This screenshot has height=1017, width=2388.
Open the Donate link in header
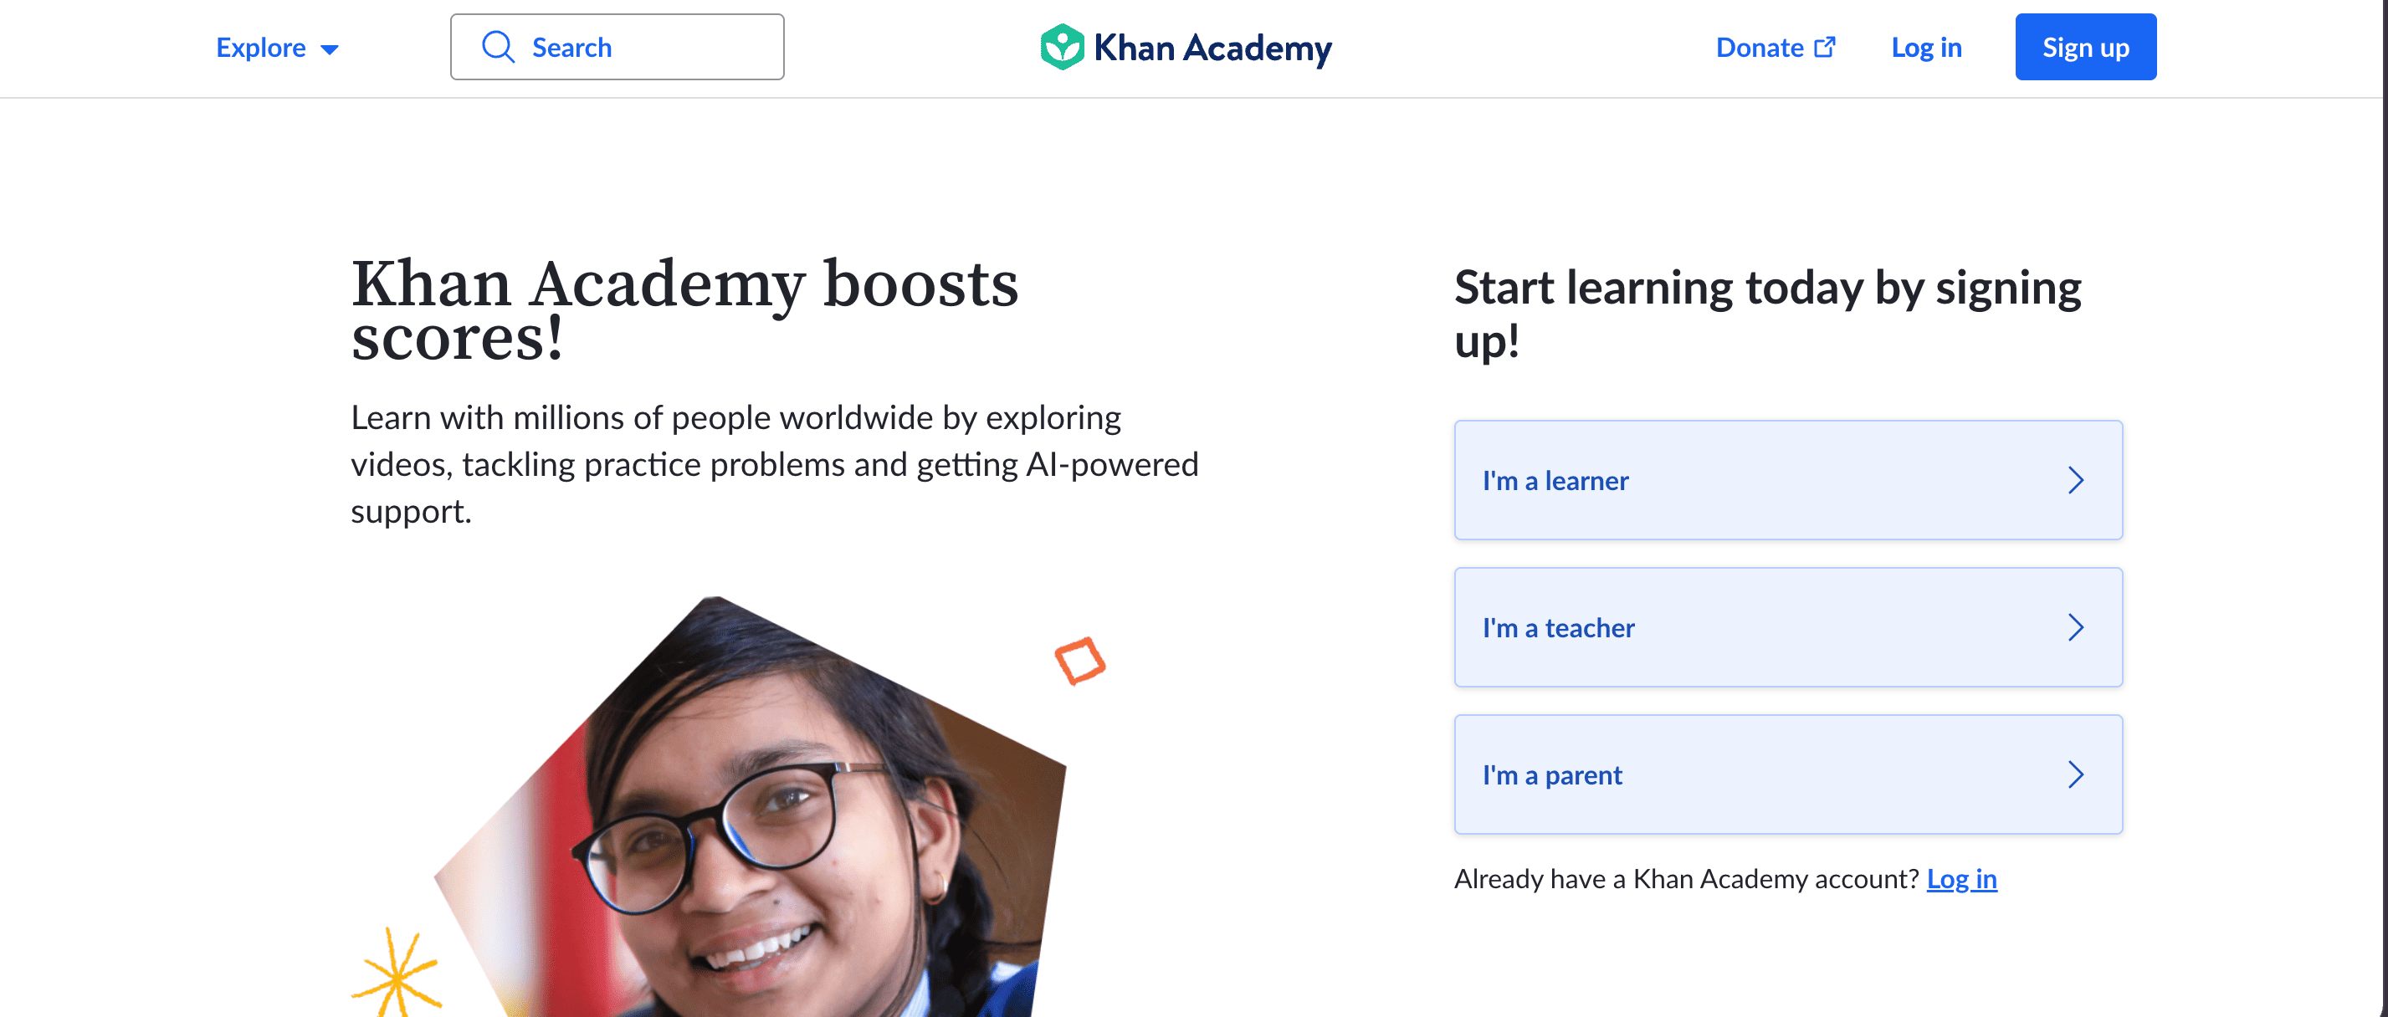(1759, 49)
